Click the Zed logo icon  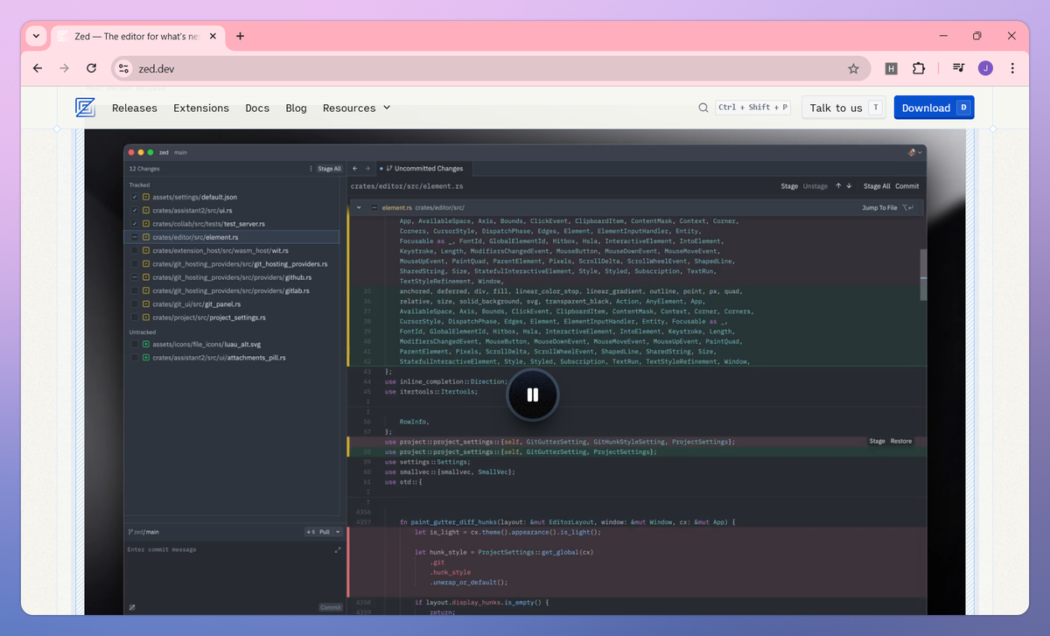click(85, 108)
